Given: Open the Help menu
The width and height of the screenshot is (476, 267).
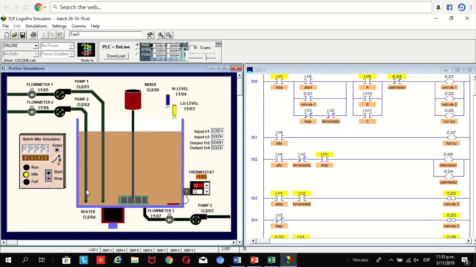Looking at the screenshot, I should pyautogui.click(x=95, y=26).
